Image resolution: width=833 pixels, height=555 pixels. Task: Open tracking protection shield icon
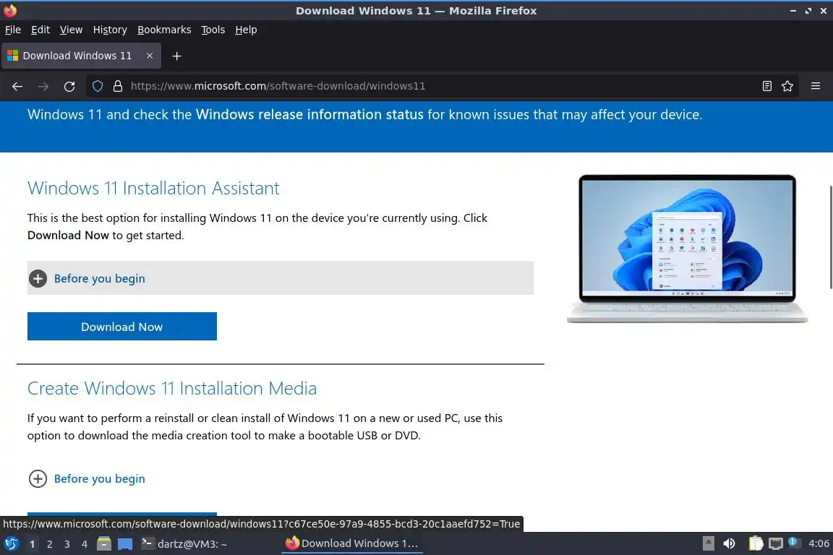pos(98,86)
